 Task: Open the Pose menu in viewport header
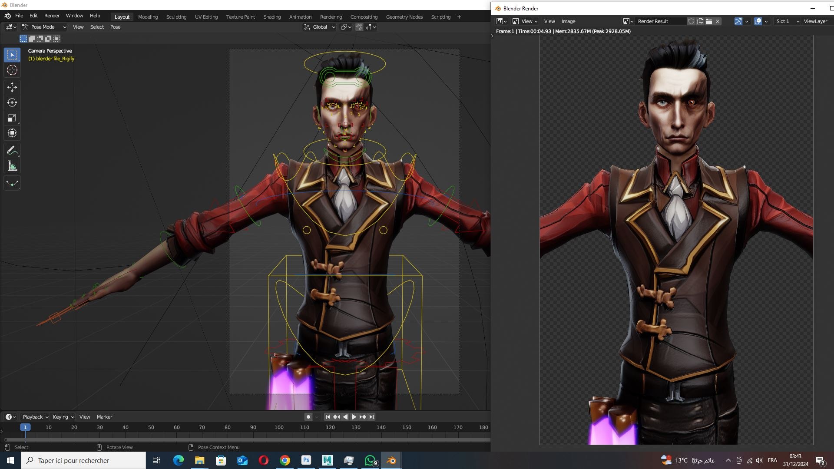coord(115,27)
